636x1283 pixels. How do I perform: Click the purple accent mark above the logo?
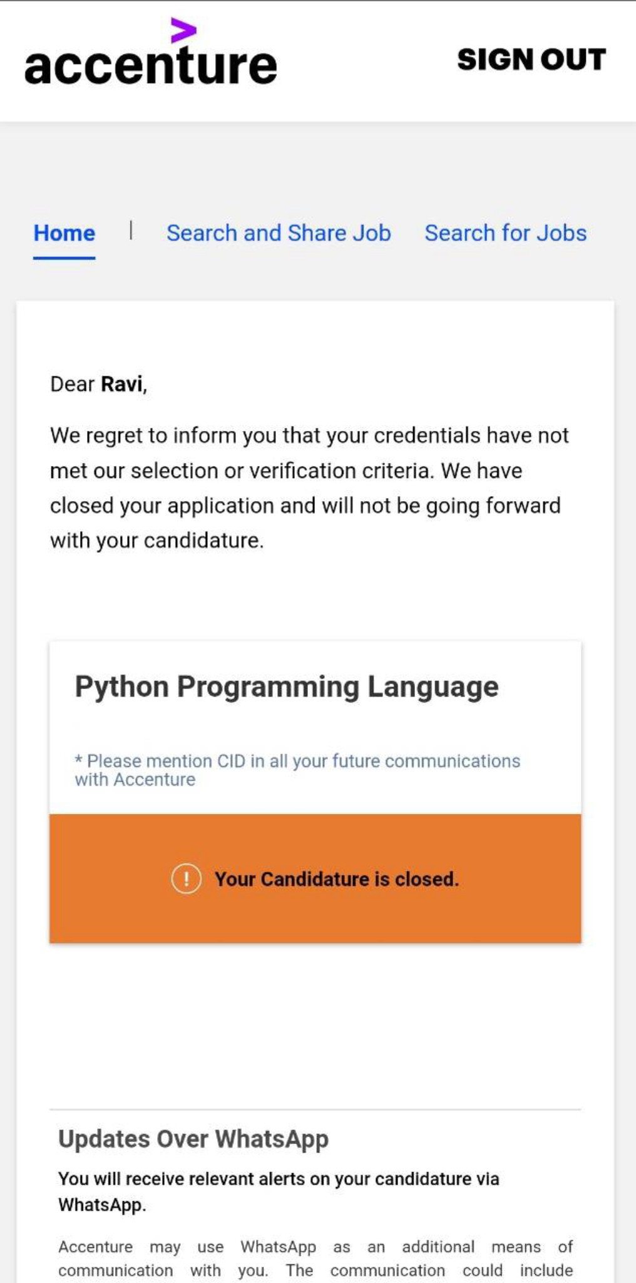183,30
